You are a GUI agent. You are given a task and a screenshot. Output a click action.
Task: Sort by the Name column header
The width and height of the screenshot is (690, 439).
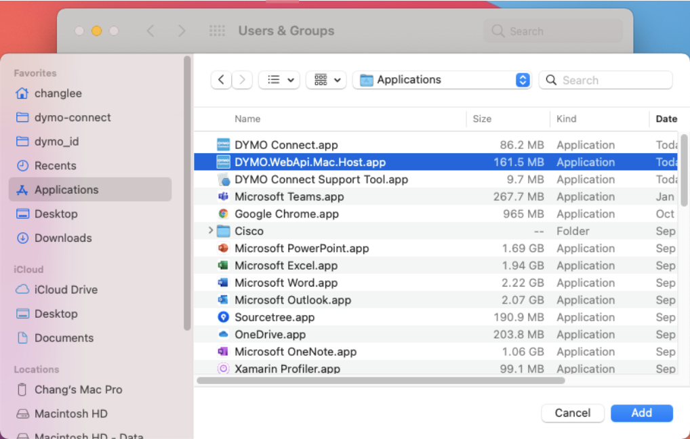click(247, 119)
